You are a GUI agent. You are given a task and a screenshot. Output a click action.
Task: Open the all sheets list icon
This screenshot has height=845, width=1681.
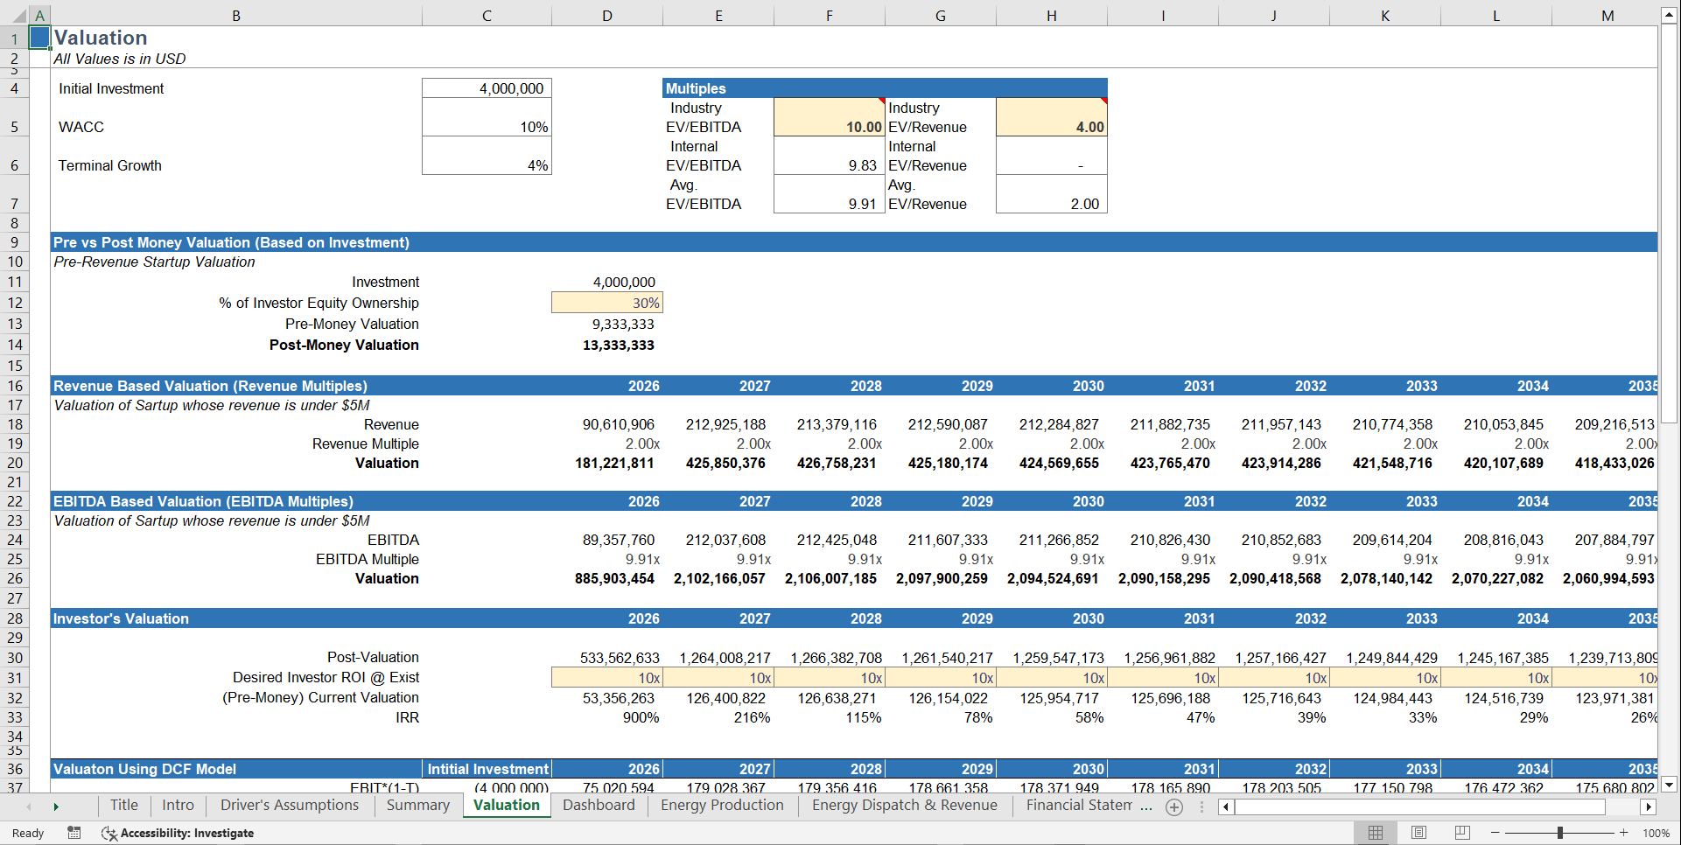[1201, 807]
